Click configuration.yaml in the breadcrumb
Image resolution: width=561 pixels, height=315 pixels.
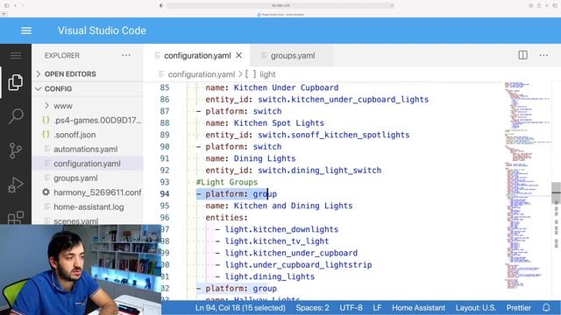pyautogui.click(x=201, y=74)
